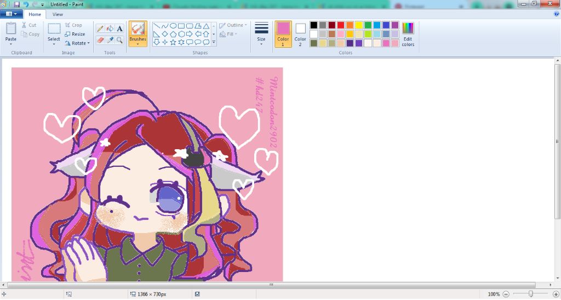This screenshot has height=300, width=561.
Task: Pick the red color swatch
Action: click(341, 25)
